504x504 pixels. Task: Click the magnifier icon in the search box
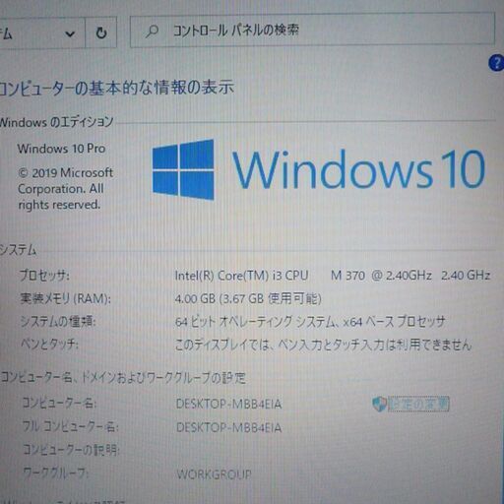point(152,31)
